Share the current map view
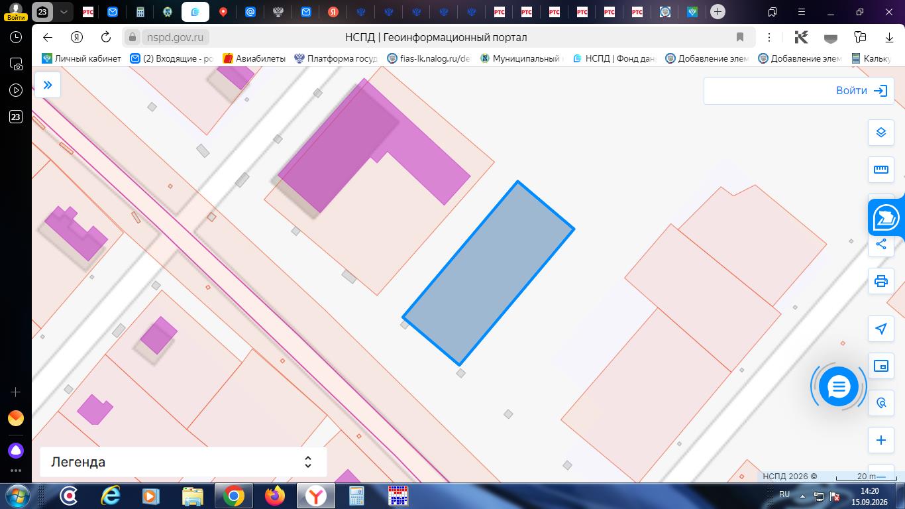This screenshot has height=509, width=905. click(880, 245)
